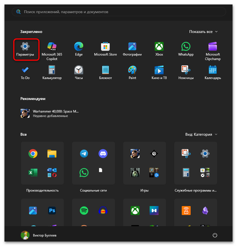Viewport: 237px width, 246px height.
Task: Open Chrome in Производительность category
Action: click(33, 154)
